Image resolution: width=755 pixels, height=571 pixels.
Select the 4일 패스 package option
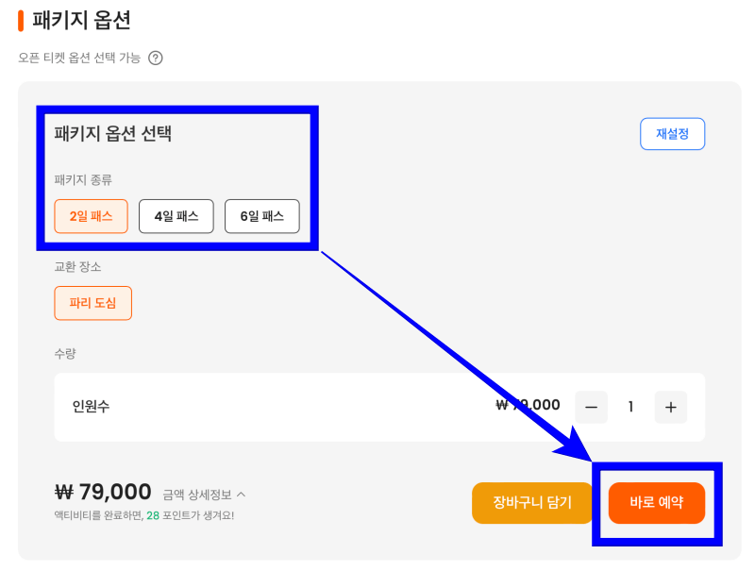(x=176, y=216)
